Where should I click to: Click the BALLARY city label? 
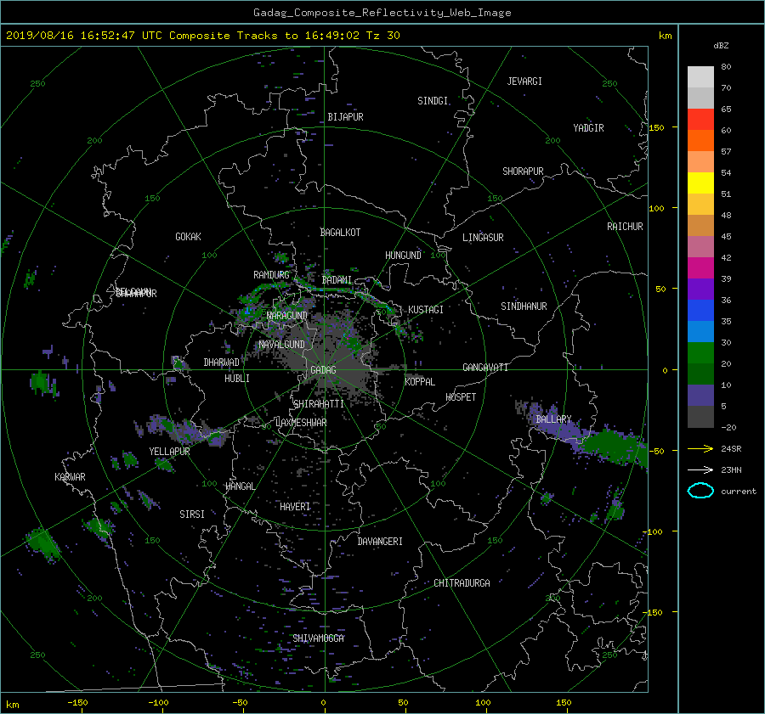(x=553, y=419)
